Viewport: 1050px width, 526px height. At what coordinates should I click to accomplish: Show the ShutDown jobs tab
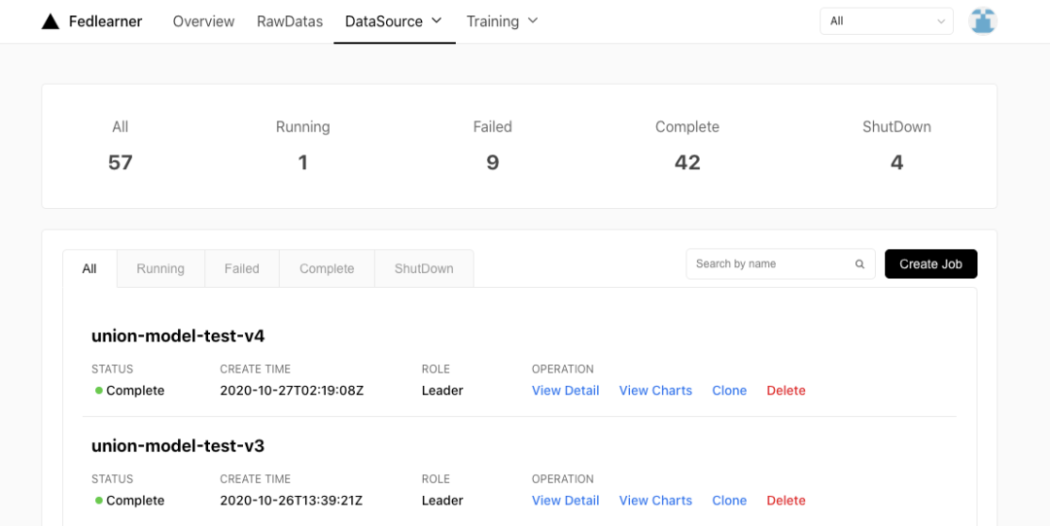click(x=424, y=269)
